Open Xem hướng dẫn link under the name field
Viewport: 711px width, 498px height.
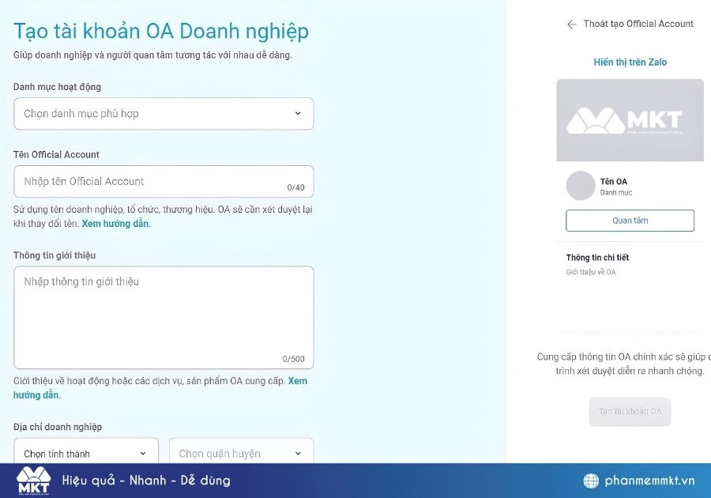115,224
